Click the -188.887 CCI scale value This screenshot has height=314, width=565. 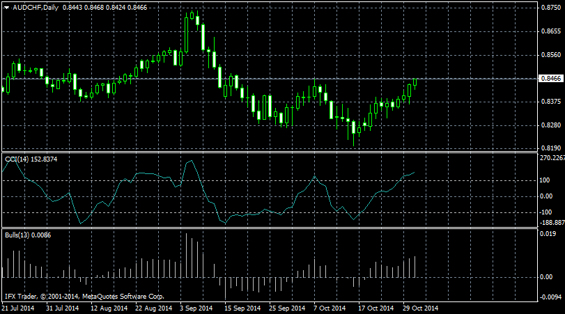pos(552,223)
